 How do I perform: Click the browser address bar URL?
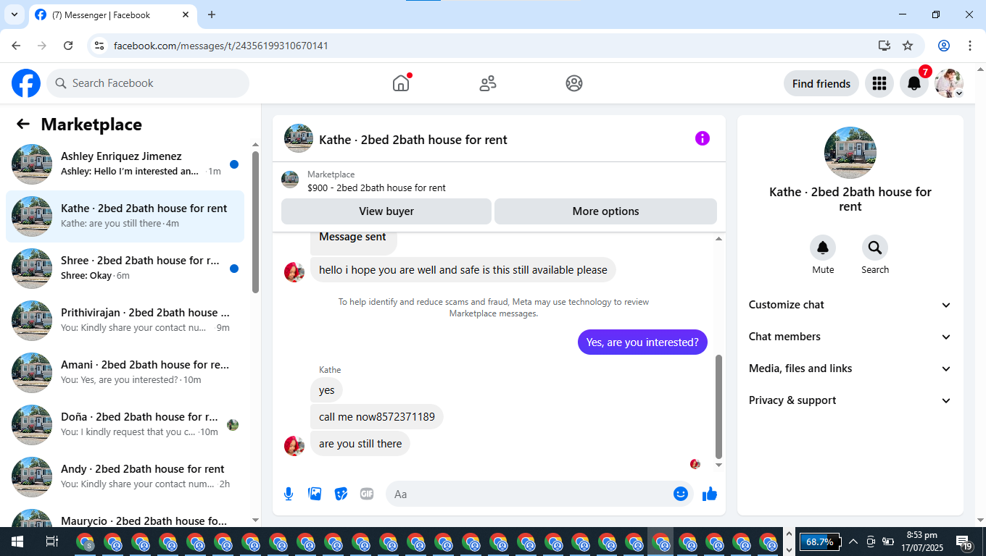click(221, 46)
